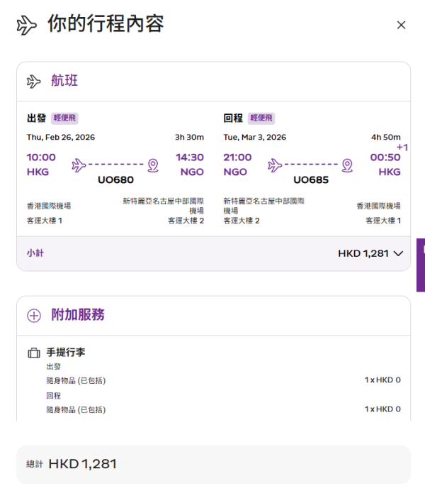Click the 附加服務 section heading
This screenshot has width=425, height=503.
[x=78, y=315]
